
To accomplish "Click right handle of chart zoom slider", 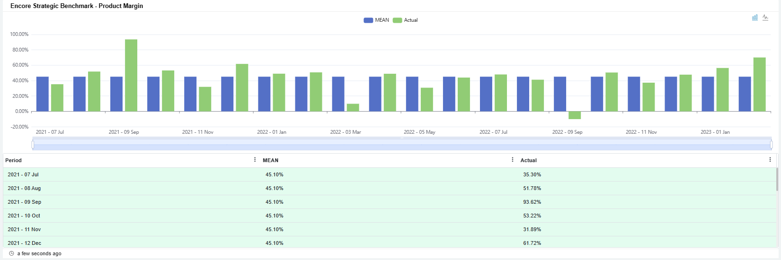I will coord(771,144).
